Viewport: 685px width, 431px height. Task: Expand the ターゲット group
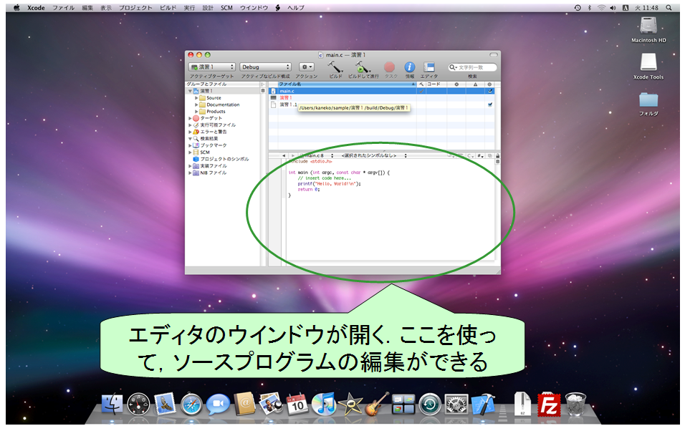click(x=191, y=118)
